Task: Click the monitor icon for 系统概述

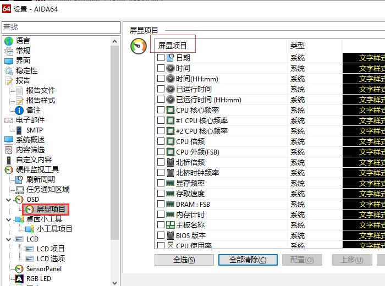Action: coord(9,140)
